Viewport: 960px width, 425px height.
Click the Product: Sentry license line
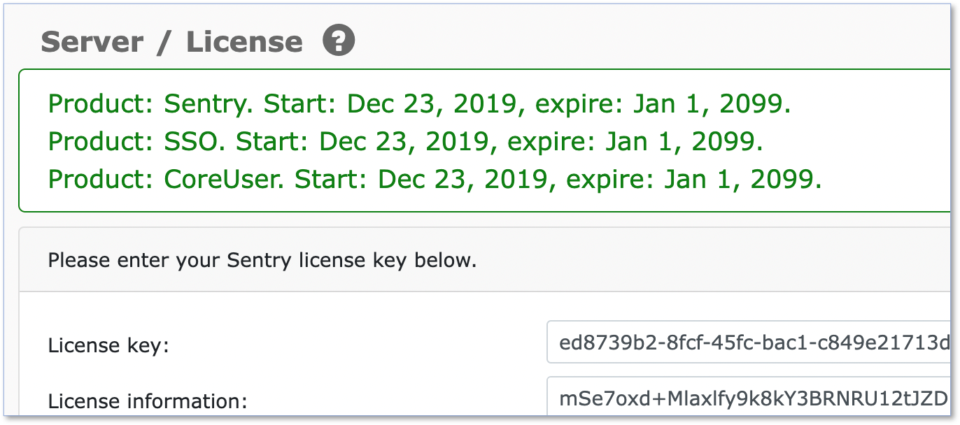click(420, 105)
